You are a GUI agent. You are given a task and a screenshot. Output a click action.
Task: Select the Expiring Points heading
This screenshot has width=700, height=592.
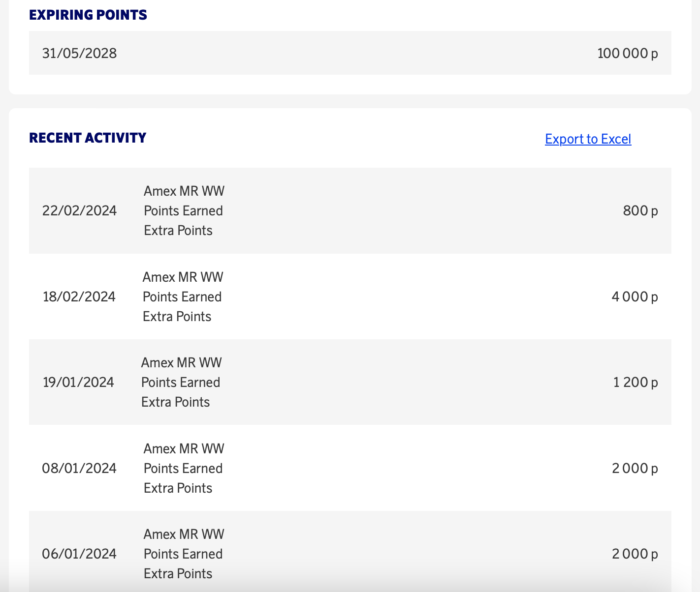coord(88,15)
